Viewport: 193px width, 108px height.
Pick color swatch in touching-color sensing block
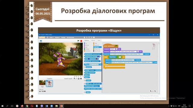[98, 57]
